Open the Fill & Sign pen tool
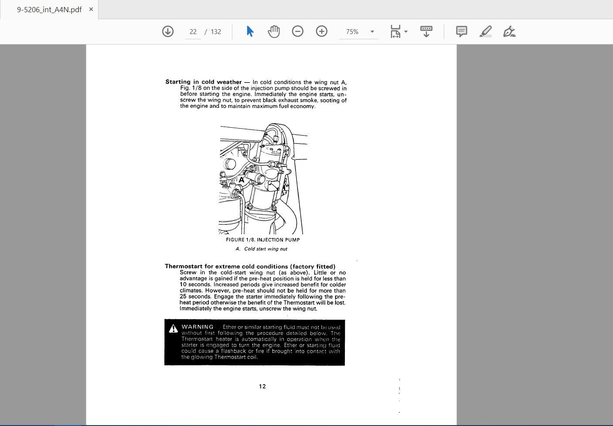This screenshot has width=613, height=426. 509,31
